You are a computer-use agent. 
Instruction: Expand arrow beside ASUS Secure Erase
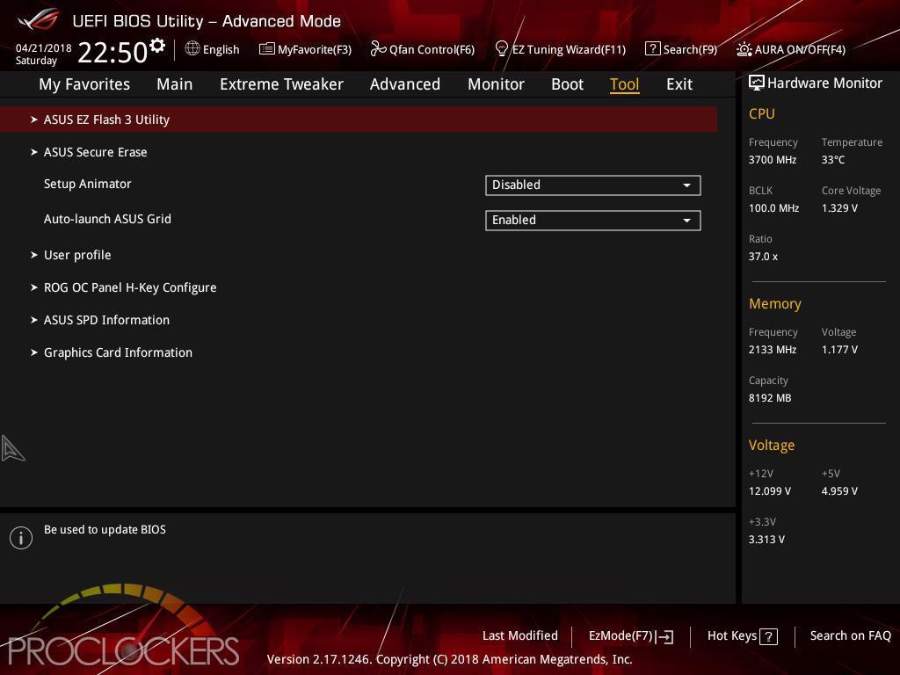pyautogui.click(x=34, y=152)
